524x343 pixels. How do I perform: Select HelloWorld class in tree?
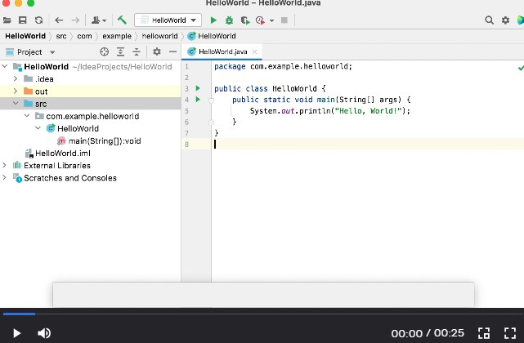point(73,128)
